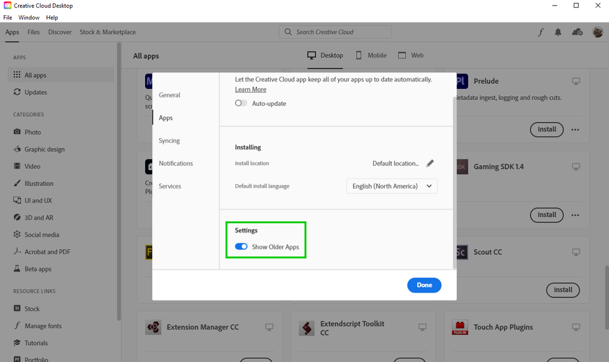Open General preferences section
The height and width of the screenshot is (362, 609).
169,95
